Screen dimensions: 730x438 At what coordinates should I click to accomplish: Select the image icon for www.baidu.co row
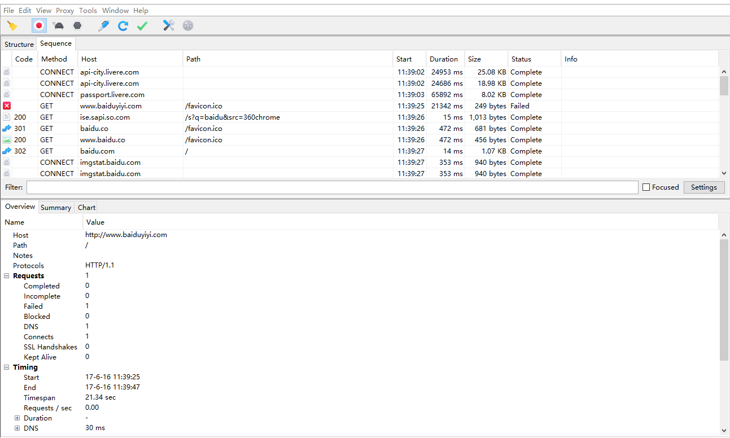[7, 139]
